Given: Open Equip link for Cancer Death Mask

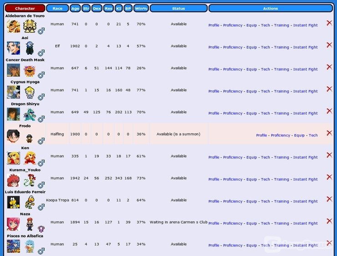Looking at the screenshot, I should [x=252, y=69].
